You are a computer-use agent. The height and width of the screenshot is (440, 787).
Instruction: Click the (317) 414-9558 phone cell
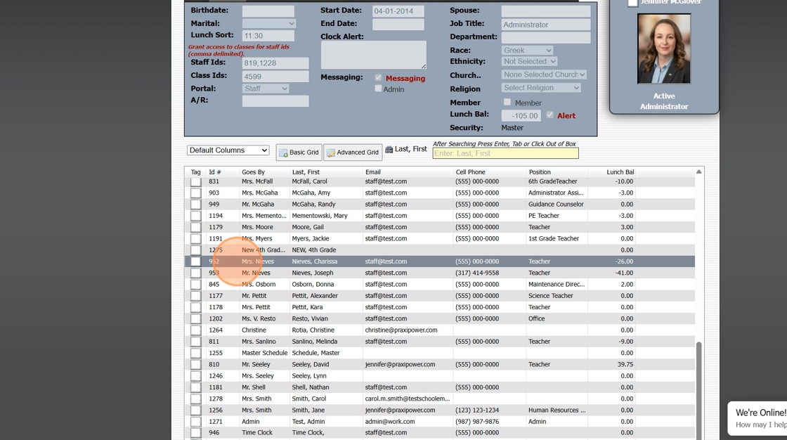pyautogui.click(x=477, y=273)
